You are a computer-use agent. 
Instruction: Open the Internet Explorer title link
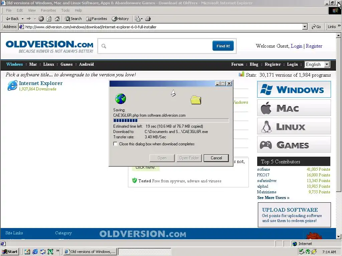(x=41, y=83)
